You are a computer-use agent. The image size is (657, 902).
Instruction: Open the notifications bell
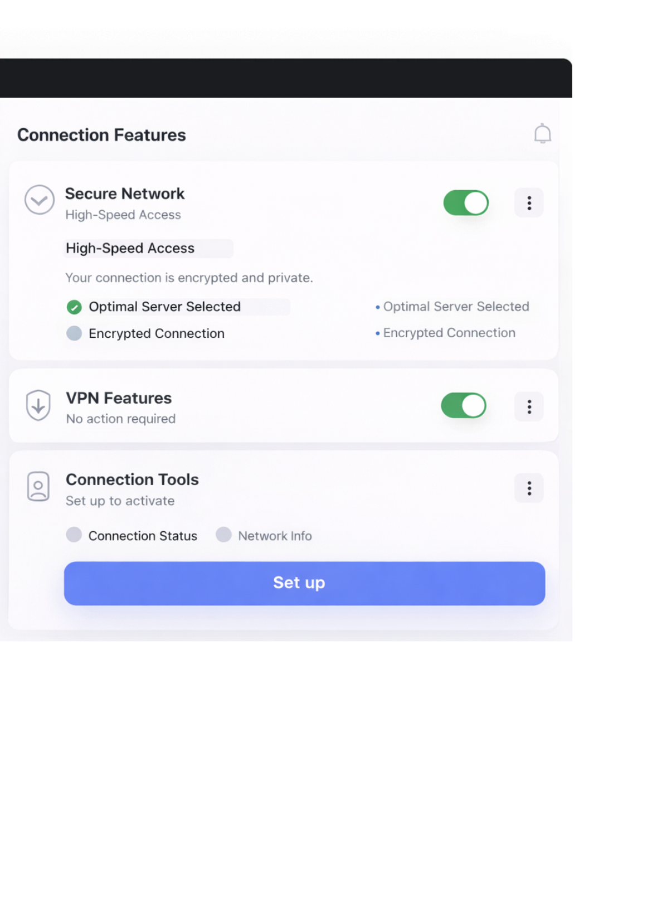(542, 134)
